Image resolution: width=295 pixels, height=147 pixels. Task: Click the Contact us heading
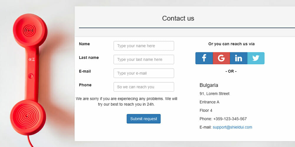pyautogui.click(x=178, y=18)
